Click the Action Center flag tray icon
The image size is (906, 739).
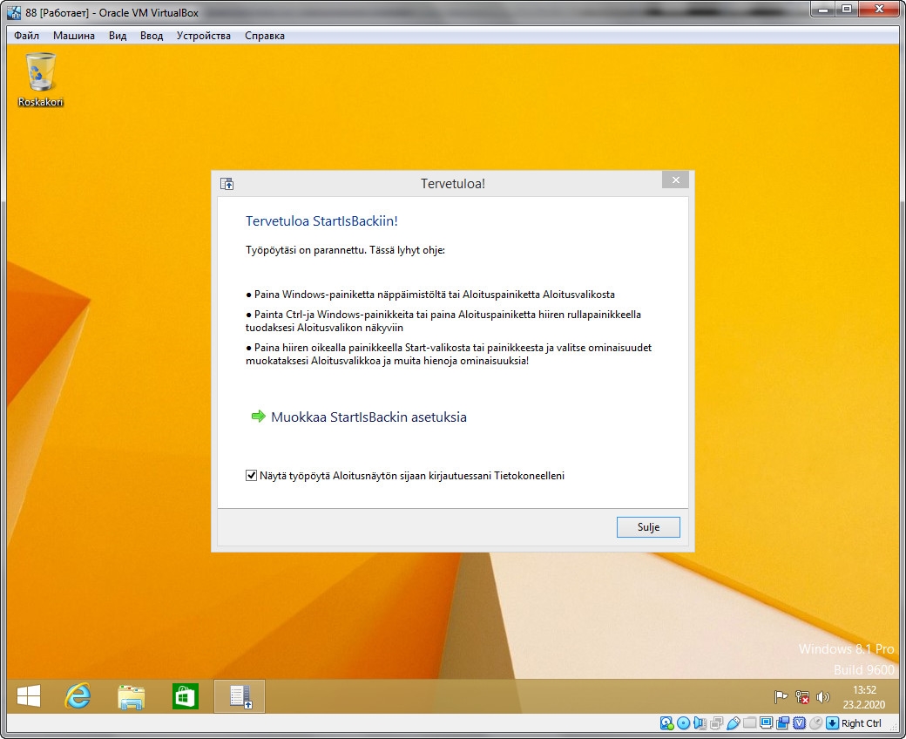pyautogui.click(x=781, y=697)
